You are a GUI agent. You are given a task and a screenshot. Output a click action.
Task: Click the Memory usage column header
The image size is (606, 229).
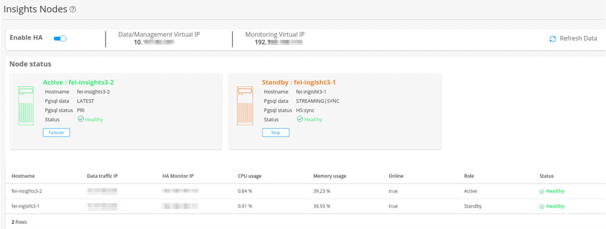coord(329,176)
